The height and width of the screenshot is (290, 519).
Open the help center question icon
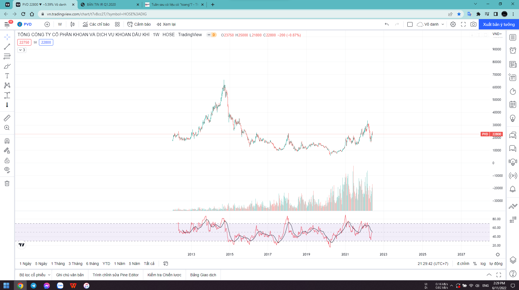pyautogui.click(x=513, y=274)
